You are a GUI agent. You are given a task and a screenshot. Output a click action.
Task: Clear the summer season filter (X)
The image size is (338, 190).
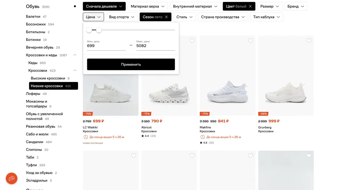coord(167,17)
